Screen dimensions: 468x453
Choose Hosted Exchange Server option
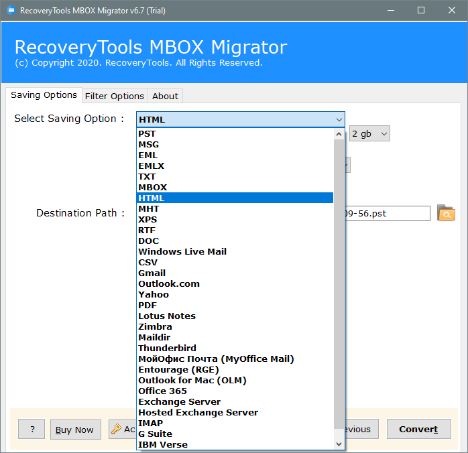point(235,413)
